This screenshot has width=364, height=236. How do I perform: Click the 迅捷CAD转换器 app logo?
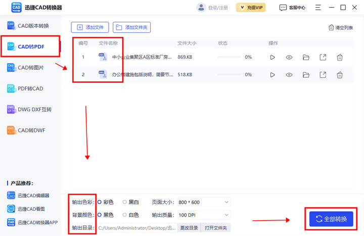click(17, 8)
